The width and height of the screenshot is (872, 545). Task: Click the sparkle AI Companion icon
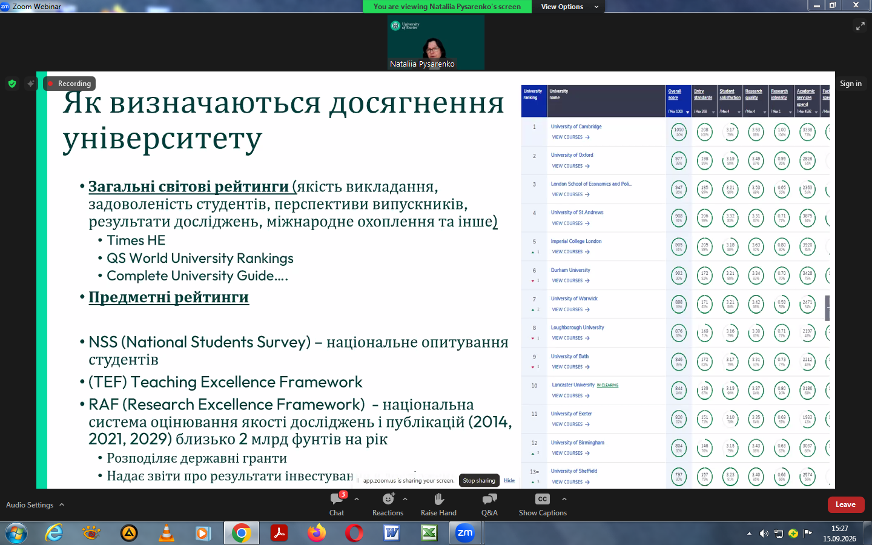[x=31, y=84]
